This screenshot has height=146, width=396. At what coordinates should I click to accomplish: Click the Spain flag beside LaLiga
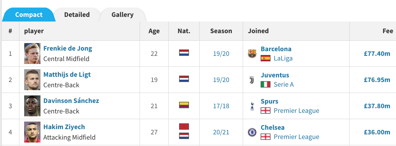pos(266,58)
